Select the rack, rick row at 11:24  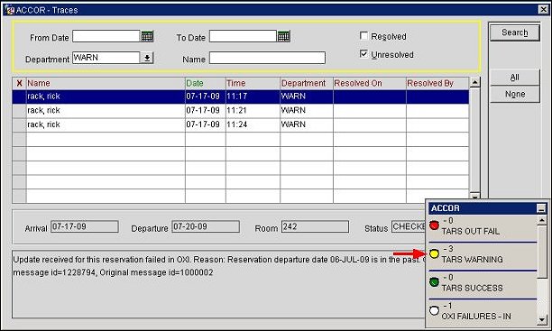241,124
